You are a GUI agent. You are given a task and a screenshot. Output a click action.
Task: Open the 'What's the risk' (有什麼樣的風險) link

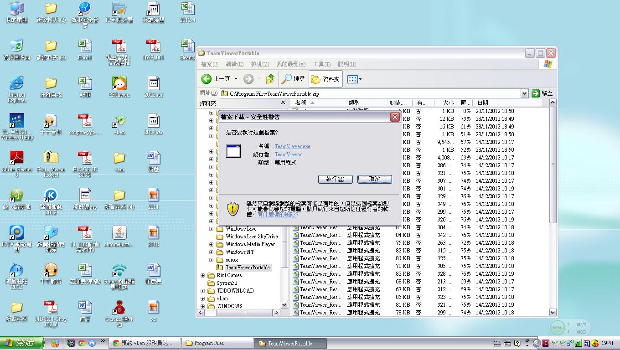278,215
